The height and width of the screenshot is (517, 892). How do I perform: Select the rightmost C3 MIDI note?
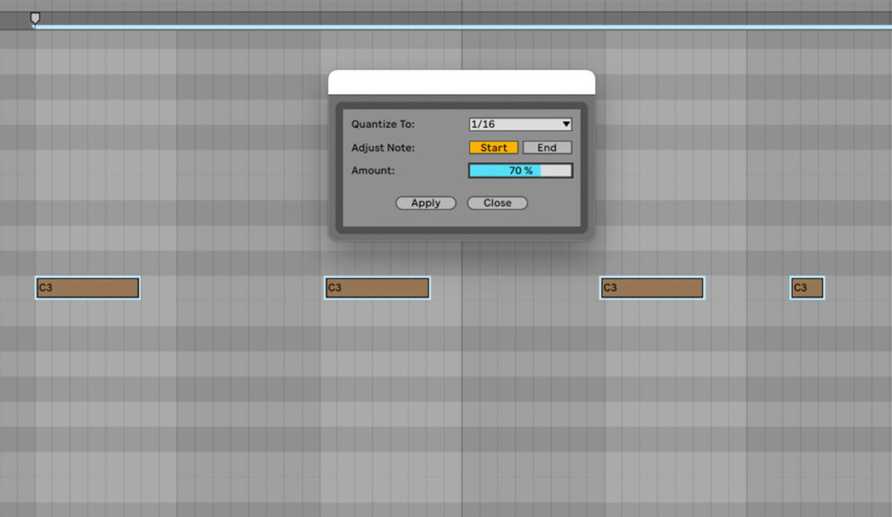(x=807, y=288)
